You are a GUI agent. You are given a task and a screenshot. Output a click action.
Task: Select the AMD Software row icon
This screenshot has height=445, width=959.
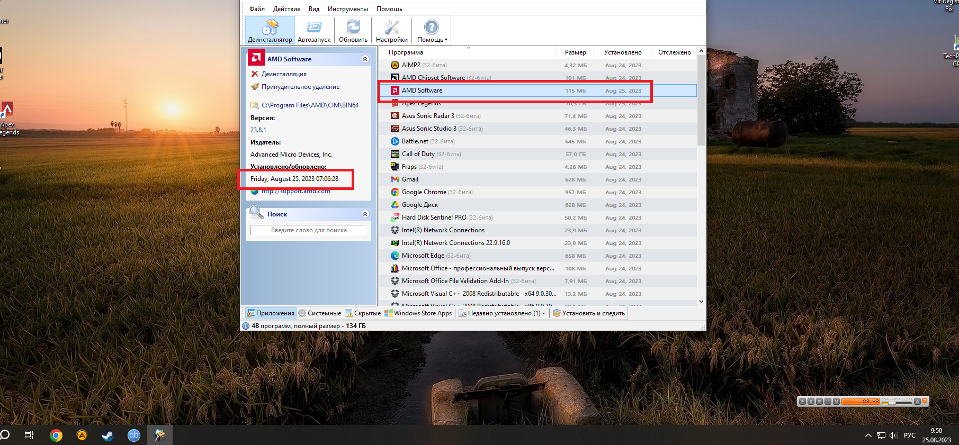[395, 90]
